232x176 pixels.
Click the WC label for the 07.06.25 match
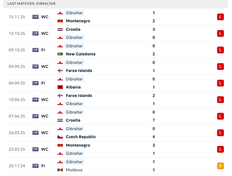point(45,116)
